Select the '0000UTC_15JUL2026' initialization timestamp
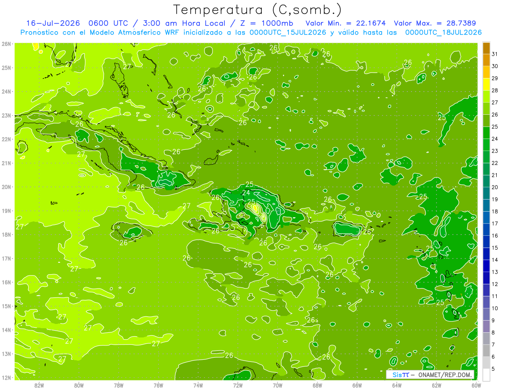The image size is (506, 391). click(288, 32)
